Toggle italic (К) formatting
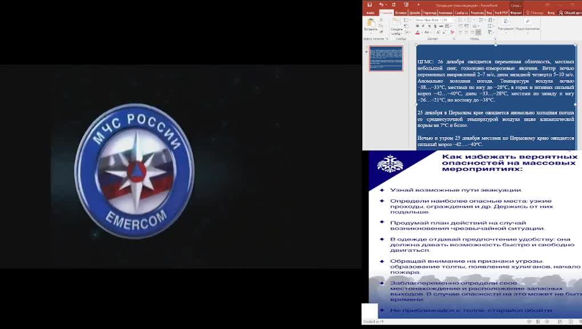582x329 pixels. click(x=423, y=26)
